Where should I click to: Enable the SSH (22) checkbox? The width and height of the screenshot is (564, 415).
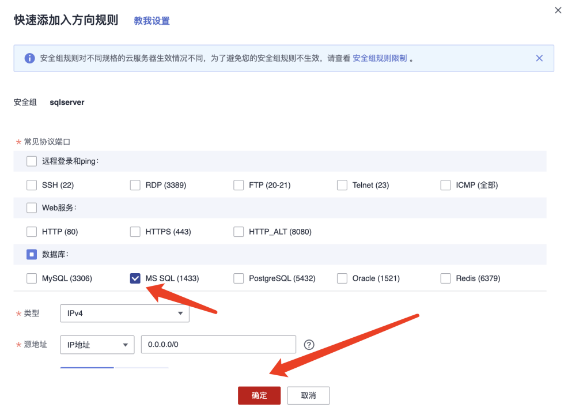(32, 185)
